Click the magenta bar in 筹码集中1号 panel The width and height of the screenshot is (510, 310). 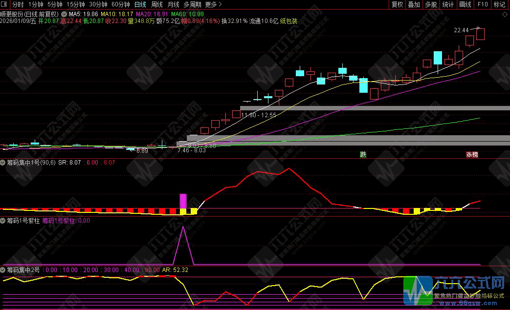point(183,201)
